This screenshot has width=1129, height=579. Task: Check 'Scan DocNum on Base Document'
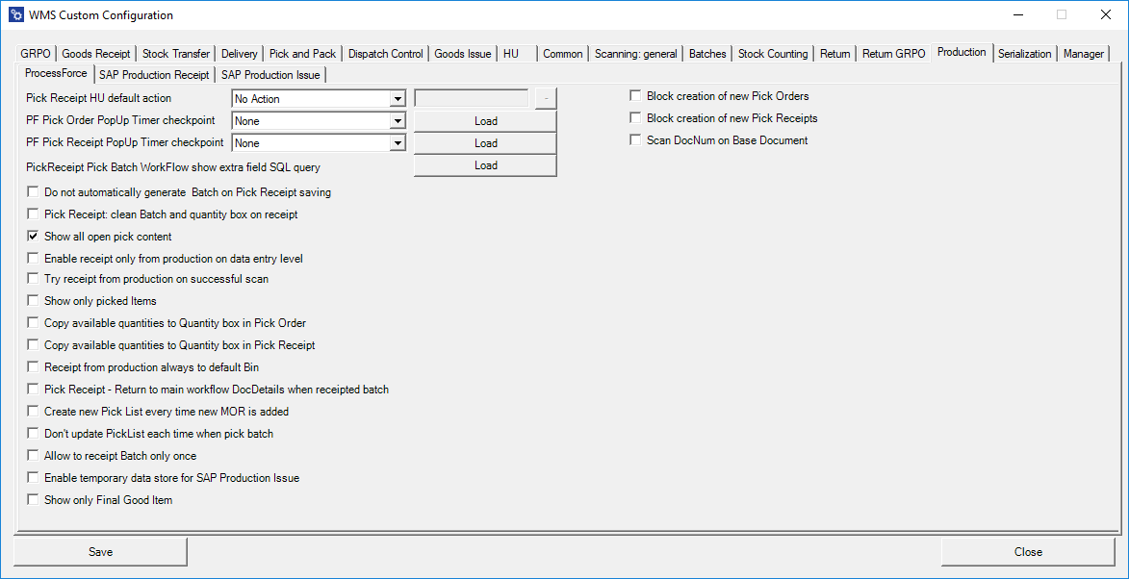pos(633,138)
